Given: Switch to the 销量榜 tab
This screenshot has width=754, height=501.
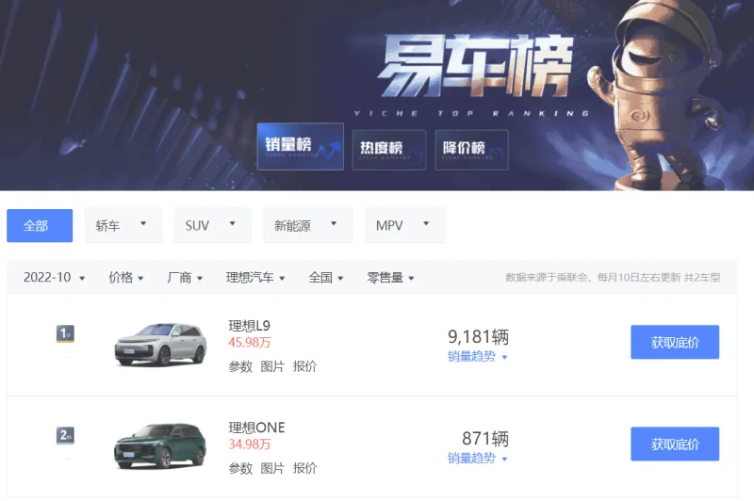Looking at the screenshot, I should tap(301, 147).
